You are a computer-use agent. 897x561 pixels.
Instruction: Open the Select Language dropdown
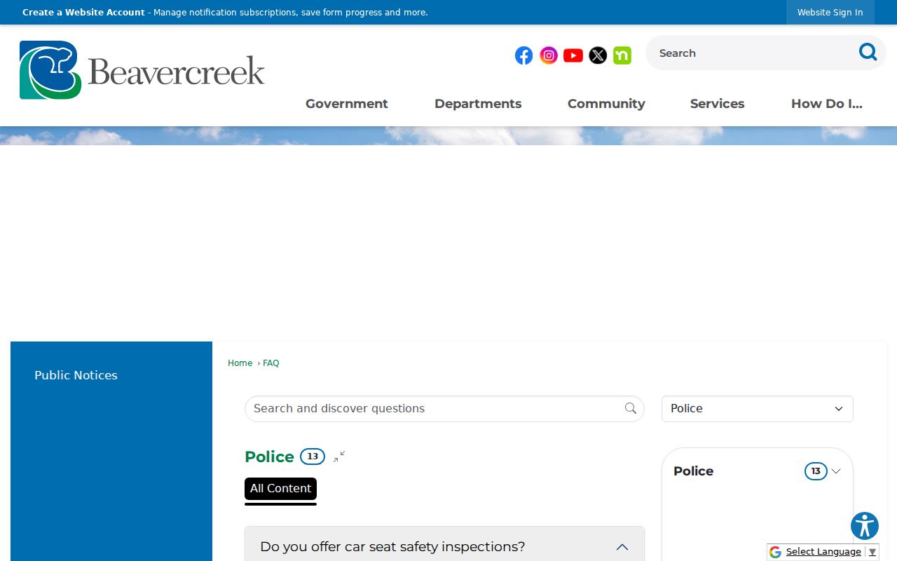coord(831,552)
